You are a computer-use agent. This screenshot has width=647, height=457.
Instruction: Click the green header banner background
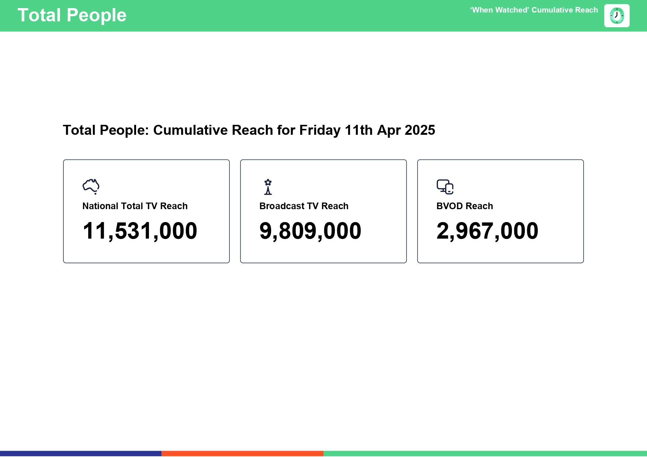(295, 16)
